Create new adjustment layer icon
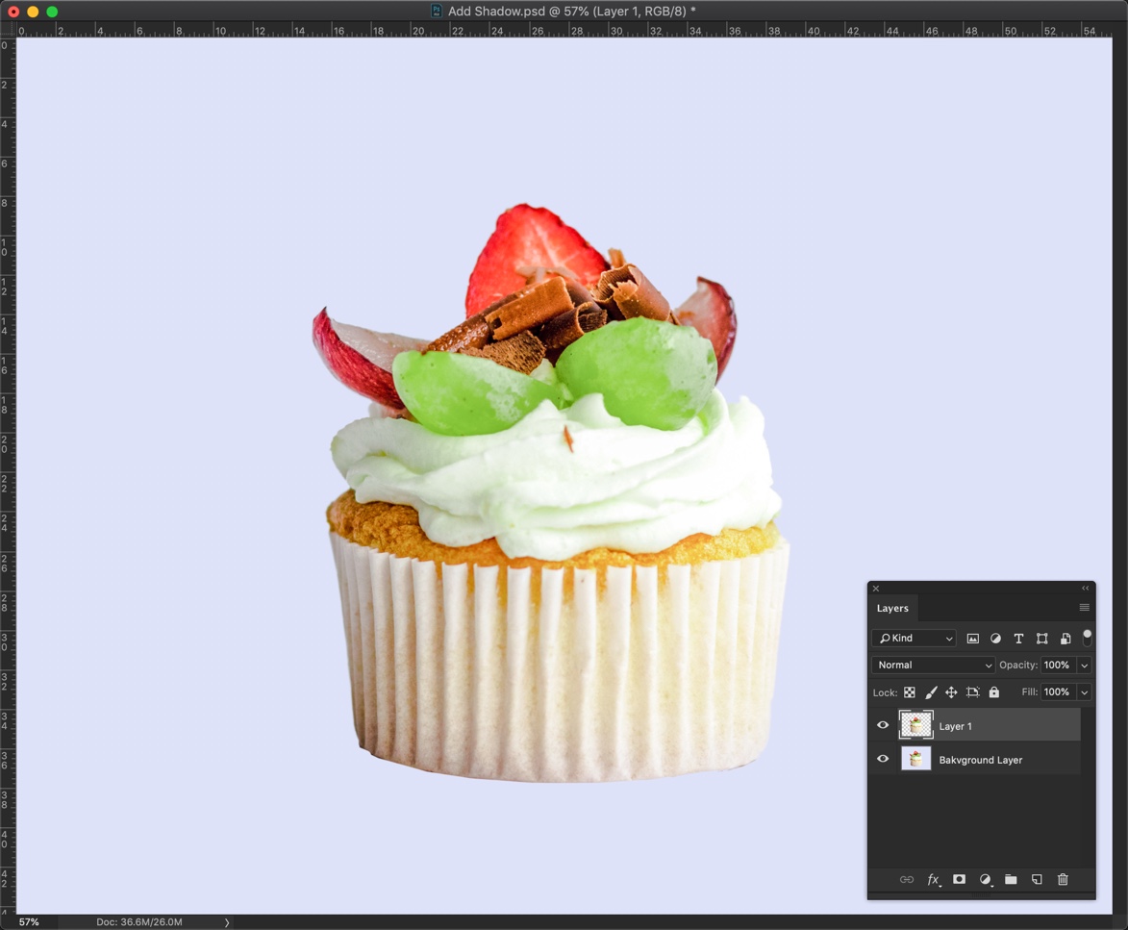1128x930 pixels. click(985, 879)
